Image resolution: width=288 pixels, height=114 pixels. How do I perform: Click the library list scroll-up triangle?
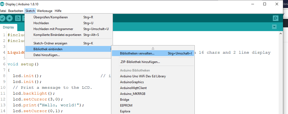(x=153, y=48)
